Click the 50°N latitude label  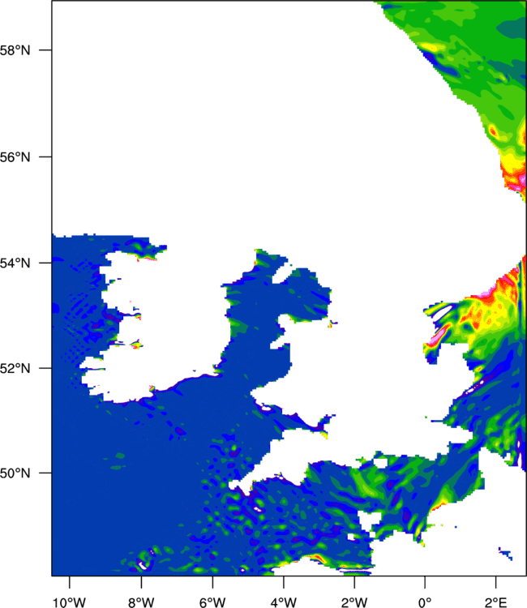15,473
